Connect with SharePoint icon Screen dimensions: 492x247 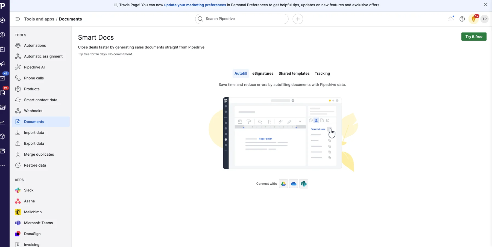(x=304, y=184)
